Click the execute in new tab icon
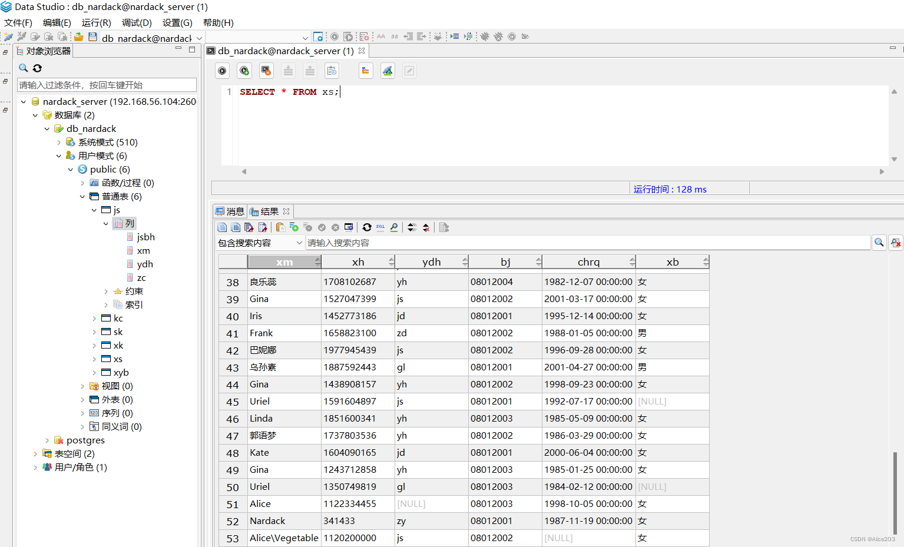904x547 pixels. click(244, 71)
